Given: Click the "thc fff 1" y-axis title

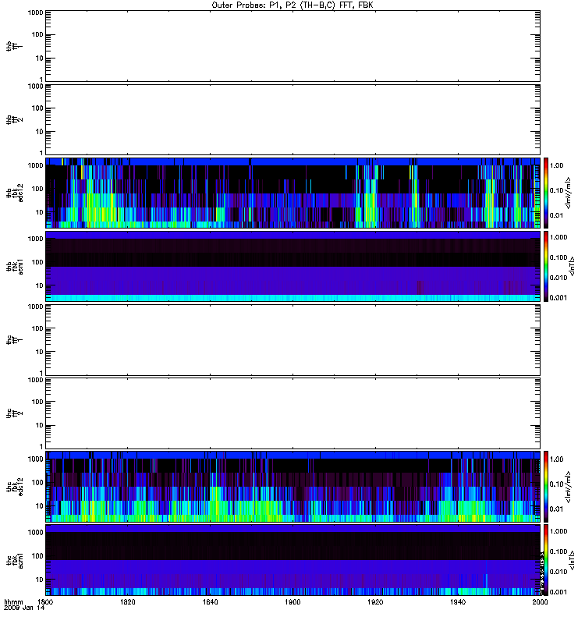Looking at the screenshot, I should [x=14, y=340].
